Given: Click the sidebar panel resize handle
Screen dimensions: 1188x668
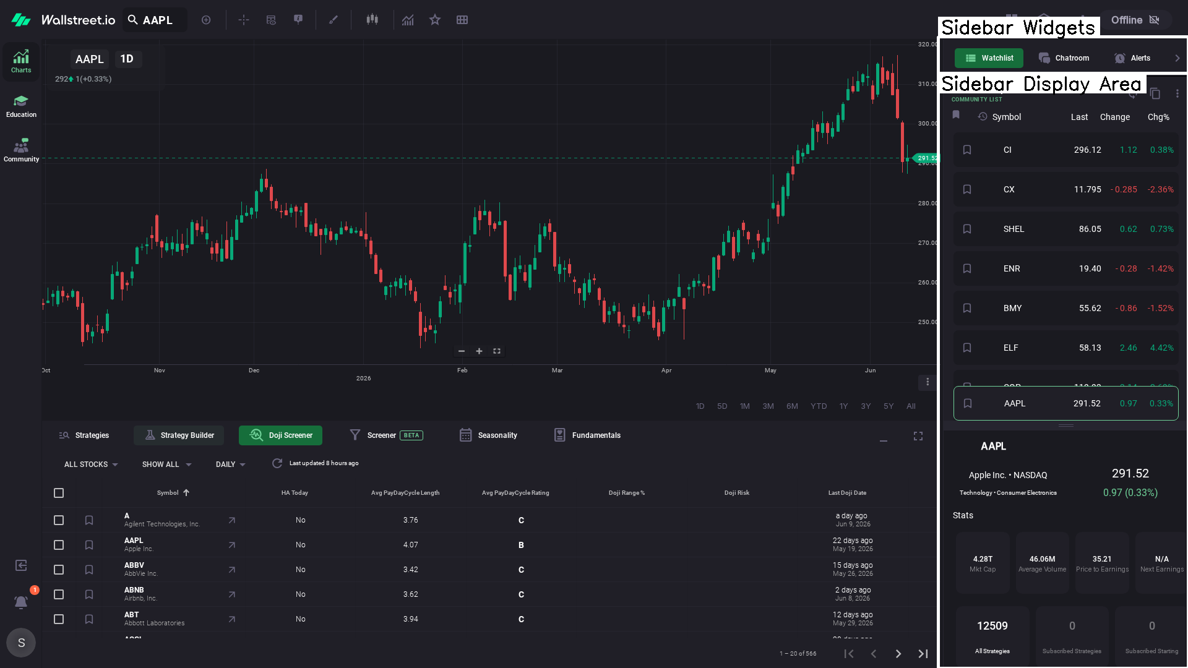Looking at the screenshot, I should pos(1066,426).
